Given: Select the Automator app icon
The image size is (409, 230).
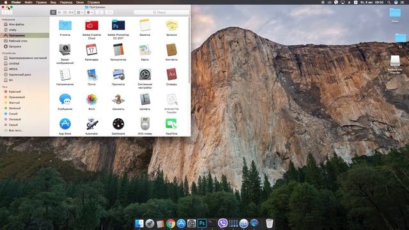Looking at the screenshot, I should tap(91, 124).
